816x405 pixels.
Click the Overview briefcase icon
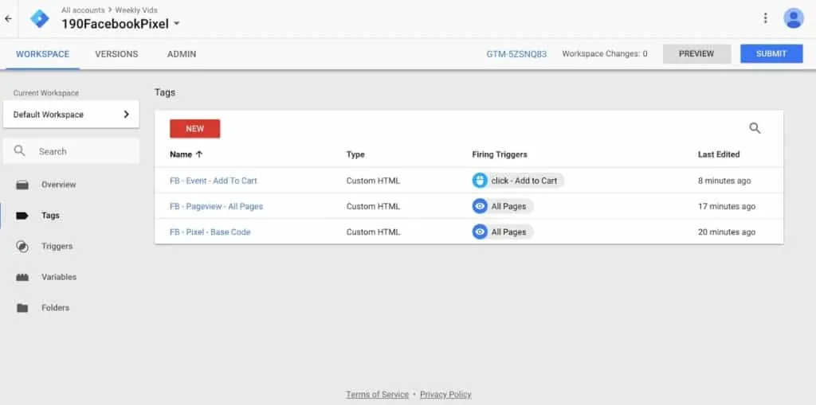(22, 185)
